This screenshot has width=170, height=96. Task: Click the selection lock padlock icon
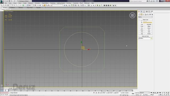coord(96,93)
